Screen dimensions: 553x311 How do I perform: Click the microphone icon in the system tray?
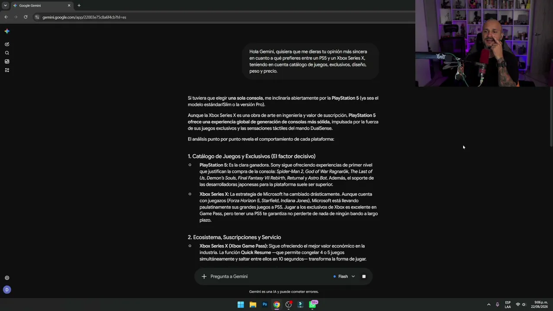tap(497, 305)
